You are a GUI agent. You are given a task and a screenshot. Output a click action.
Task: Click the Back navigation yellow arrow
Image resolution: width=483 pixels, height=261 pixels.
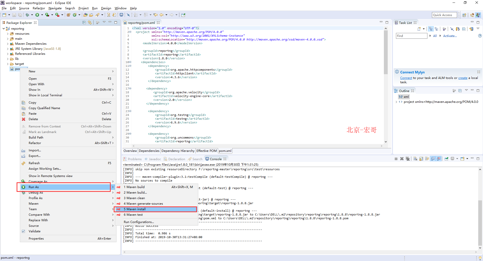pos(161,15)
